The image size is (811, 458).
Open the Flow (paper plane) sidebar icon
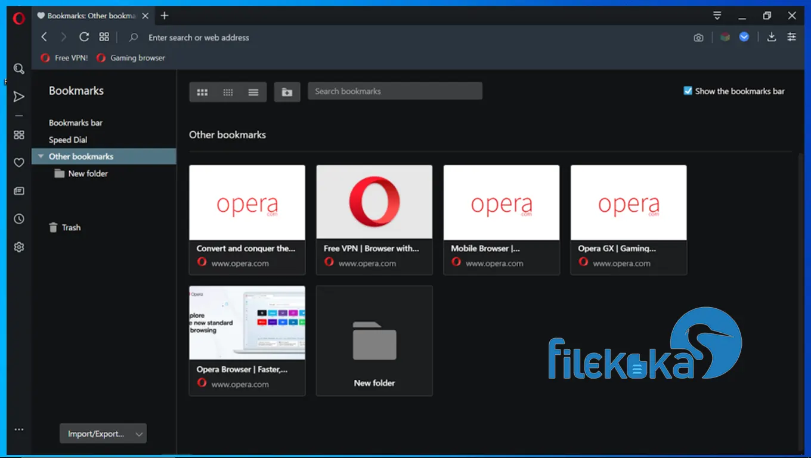coord(19,97)
